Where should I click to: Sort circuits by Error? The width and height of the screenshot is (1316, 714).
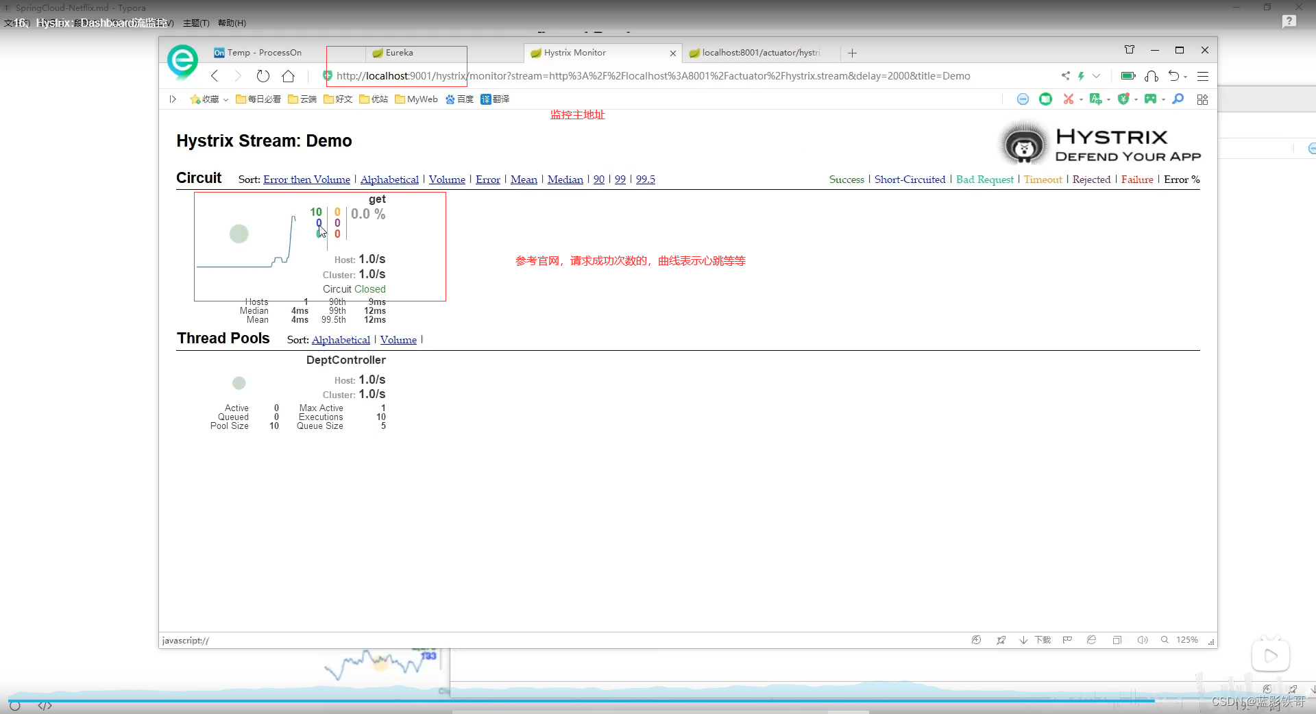click(x=488, y=180)
